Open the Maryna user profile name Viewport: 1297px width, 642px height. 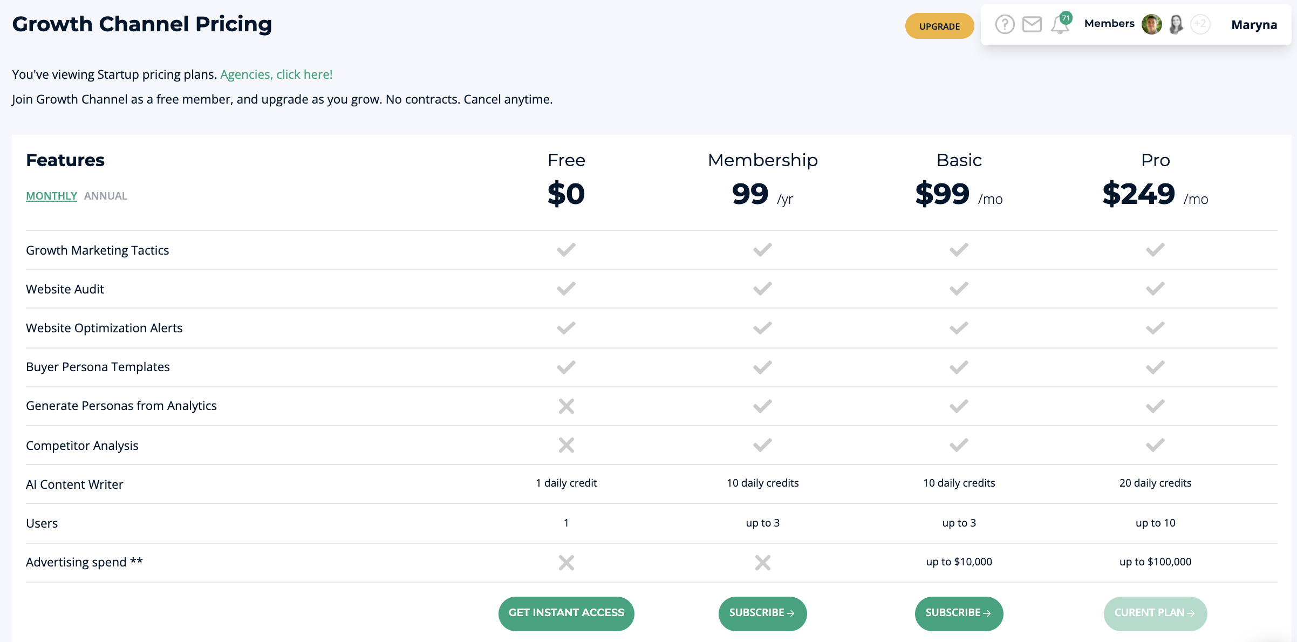coord(1254,25)
